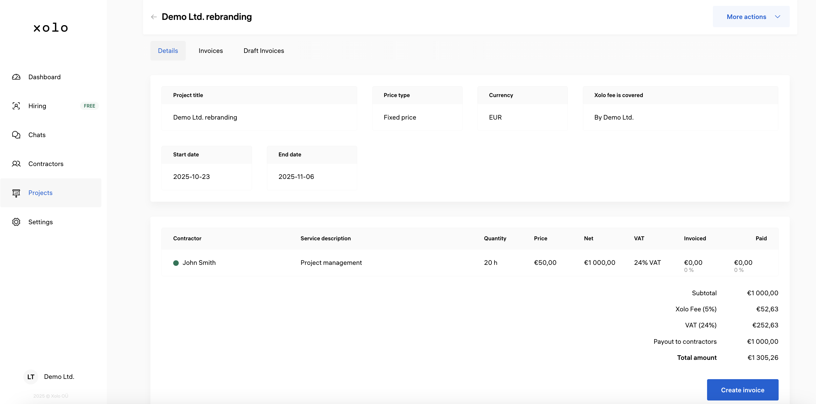Click the xolo logo
This screenshot has height=404, width=816.
tap(50, 27)
